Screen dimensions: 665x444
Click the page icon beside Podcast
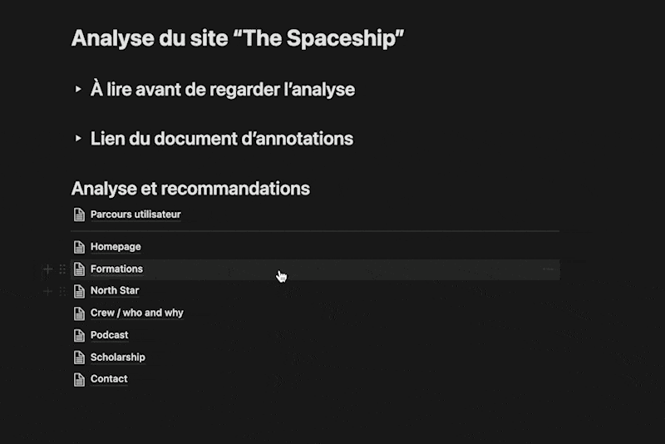[79, 335]
